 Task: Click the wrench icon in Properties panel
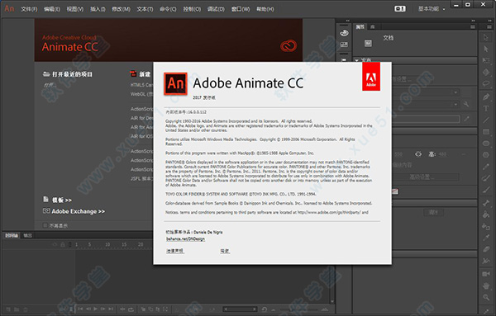tap(466, 104)
